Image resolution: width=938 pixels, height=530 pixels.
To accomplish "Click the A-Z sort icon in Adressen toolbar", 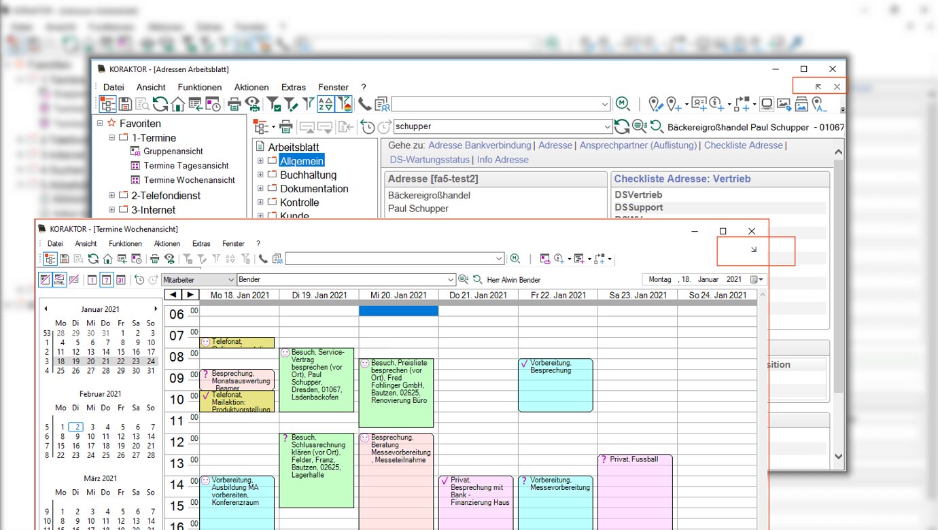I will tap(326, 104).
